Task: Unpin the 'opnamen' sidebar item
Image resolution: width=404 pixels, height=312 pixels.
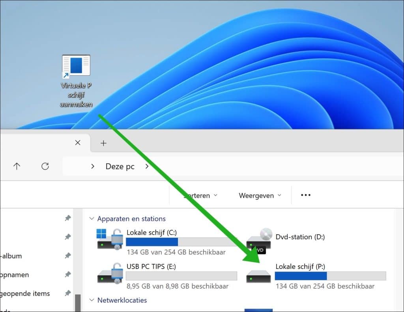Action: 68,275
